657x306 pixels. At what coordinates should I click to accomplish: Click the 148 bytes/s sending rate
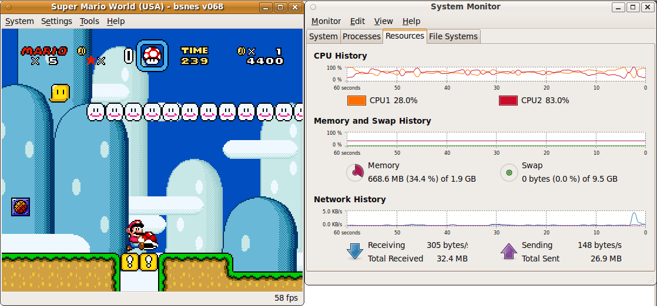[599, 246]
